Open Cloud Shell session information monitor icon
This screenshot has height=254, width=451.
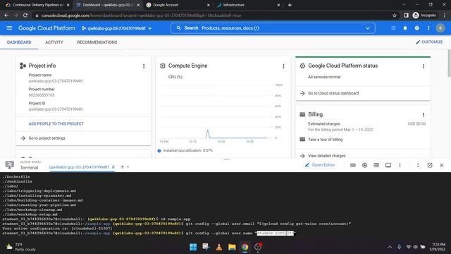388,165
